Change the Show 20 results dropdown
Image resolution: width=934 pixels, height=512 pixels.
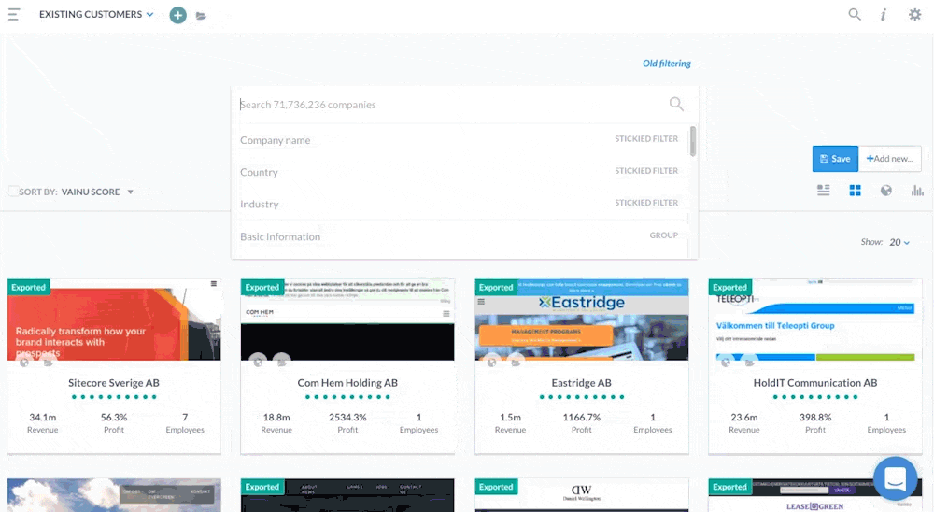click(899, 242)
